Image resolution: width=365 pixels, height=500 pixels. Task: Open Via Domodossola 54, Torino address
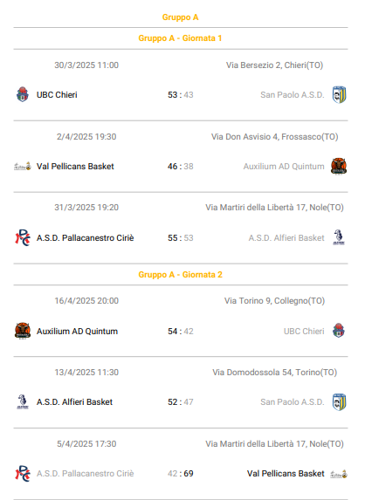point(275,372)
